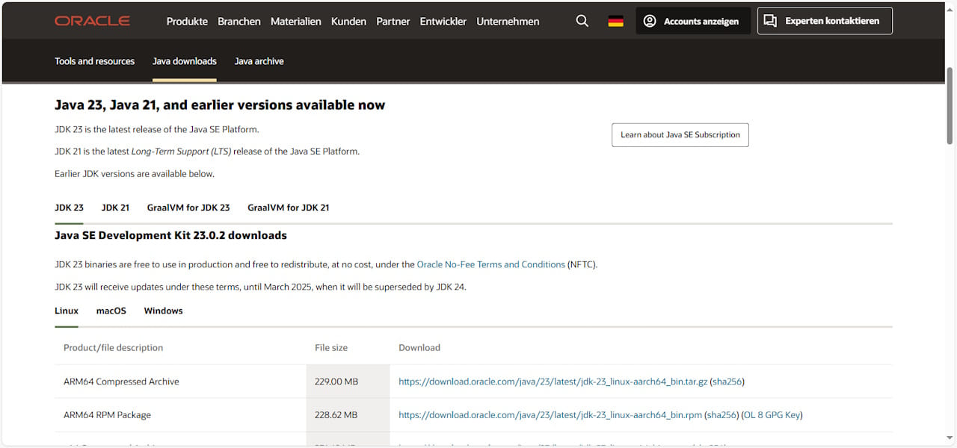The width and height of the screenshot is (957, 448).
Task: Expand the Produkte menu
Action: click(x=187, y=22)
